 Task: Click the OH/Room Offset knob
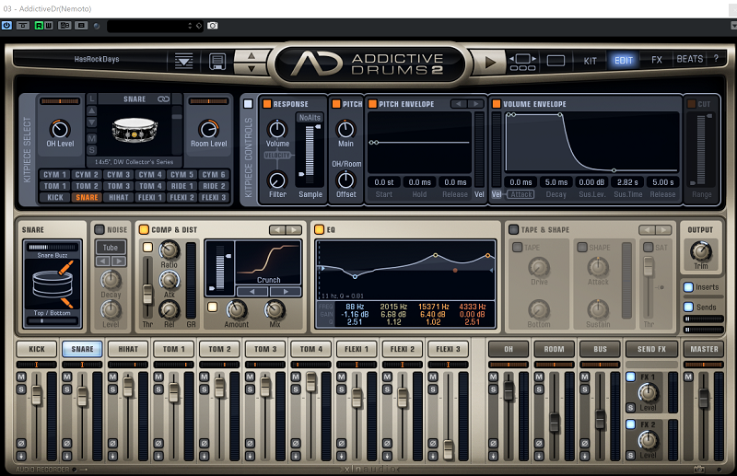tap(345, 180)
